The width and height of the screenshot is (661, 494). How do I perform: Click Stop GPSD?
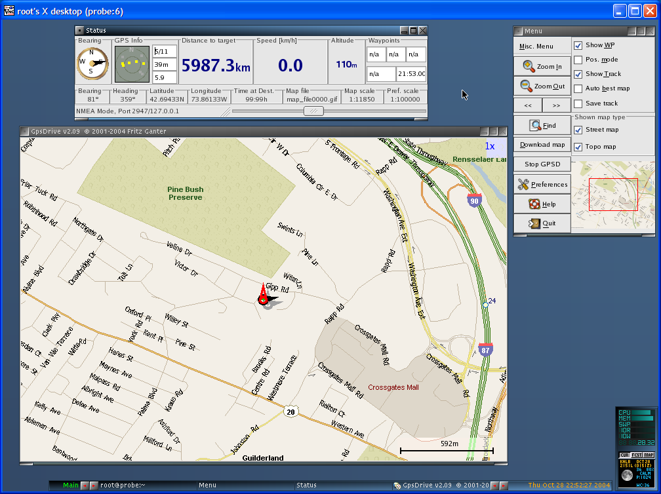542,164
